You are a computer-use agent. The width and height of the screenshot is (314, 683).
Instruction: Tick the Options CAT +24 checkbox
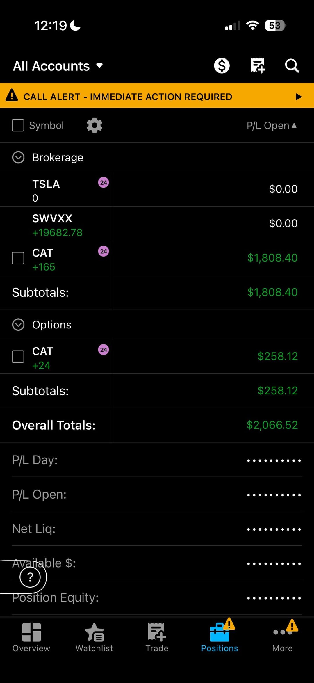pos(18,357)
